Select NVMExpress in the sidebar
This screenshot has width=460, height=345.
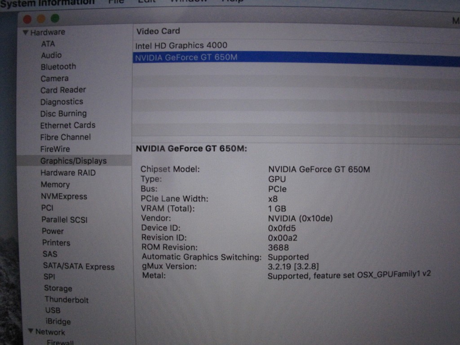coord(64,196)
